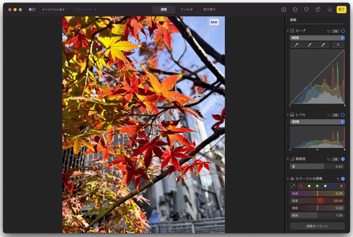Enable the レベル adjustment circle toggle
Image resolution: width=353 pixels, height=237 pixels.
(343, 115)
